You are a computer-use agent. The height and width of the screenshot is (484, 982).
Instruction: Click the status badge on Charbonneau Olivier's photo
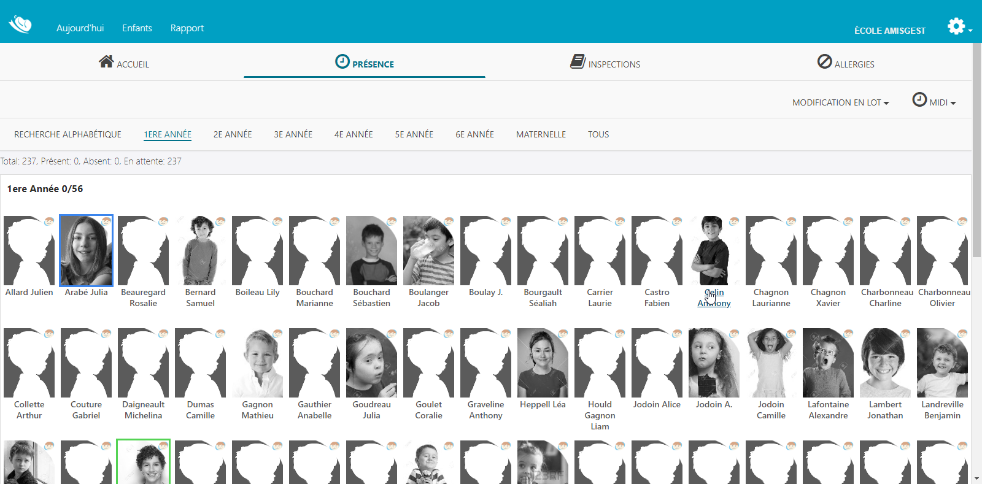pos(962,221)
